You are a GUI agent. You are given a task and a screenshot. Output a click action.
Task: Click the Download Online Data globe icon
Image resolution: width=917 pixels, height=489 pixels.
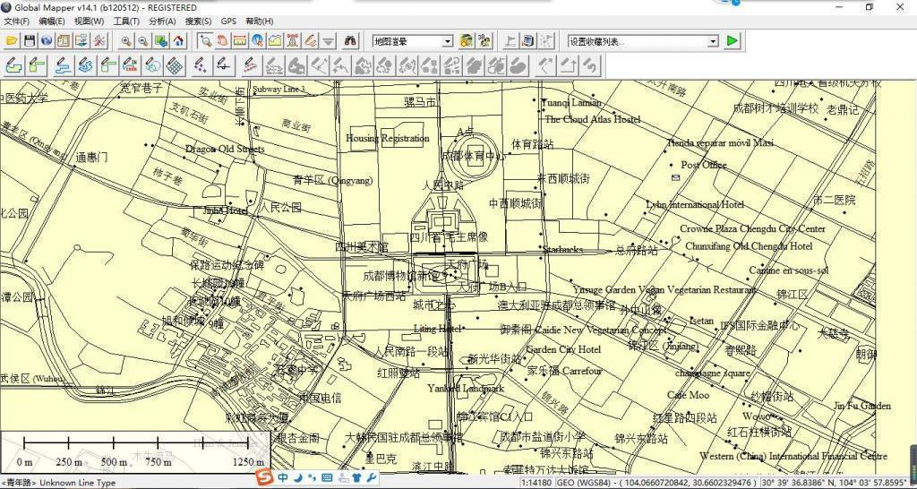[47, 41]
